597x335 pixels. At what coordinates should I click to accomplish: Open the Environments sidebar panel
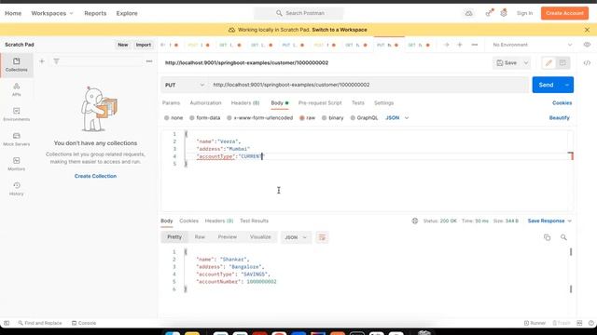point(17,114)
